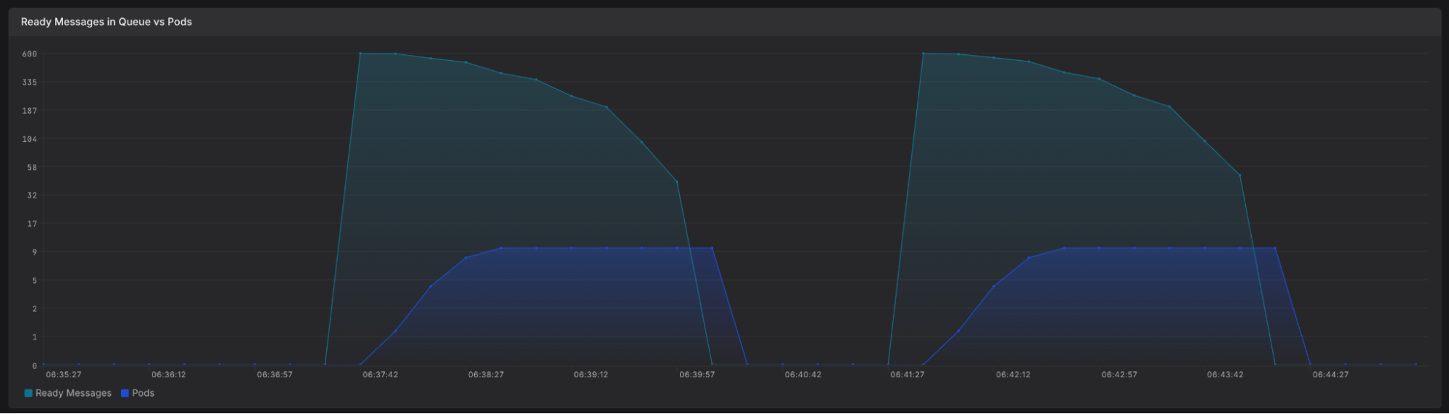
Task: Click the 104 y-axis label
Action: [30, 139]
